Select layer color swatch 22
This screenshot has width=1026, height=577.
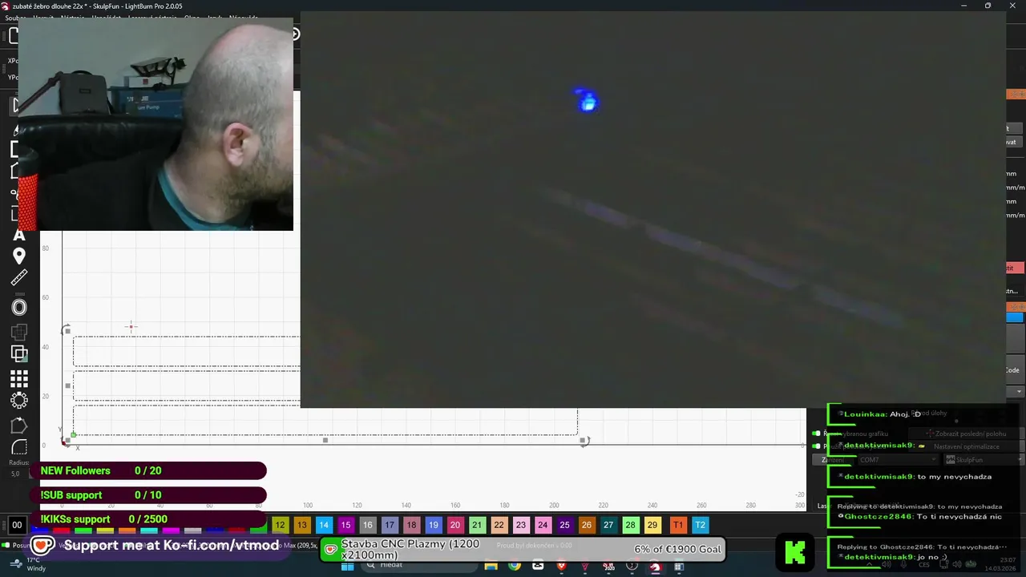click(x=499, y=525)
